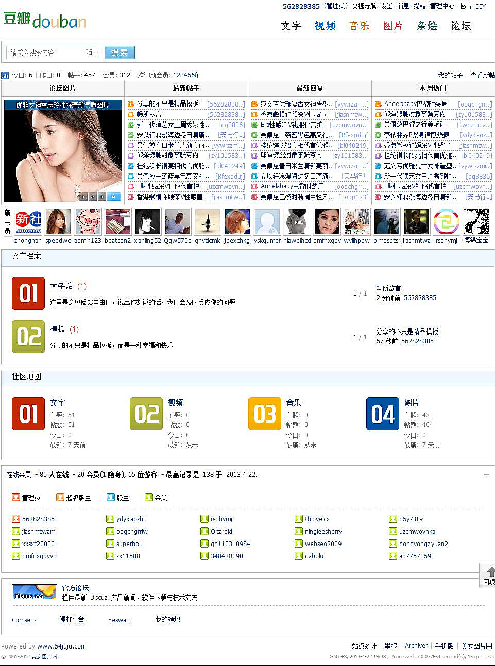Click the 超级版主 legend icon
The height and width of the screenshot is (666, 495).
pyautogui.click(x=60, y=497)
